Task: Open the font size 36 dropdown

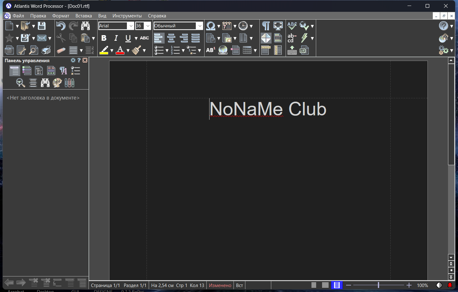Action: pyautogui.click(x=148, y=26)
